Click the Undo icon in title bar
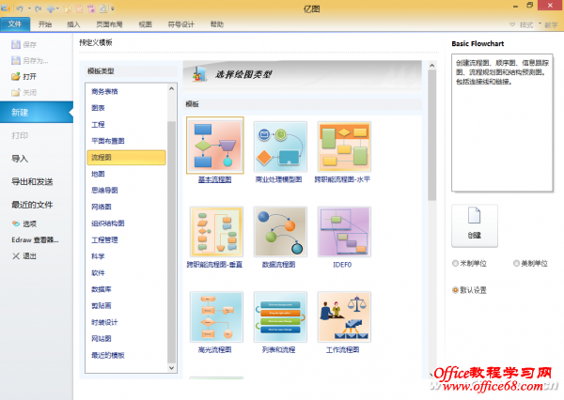 (x=21, y=8)
